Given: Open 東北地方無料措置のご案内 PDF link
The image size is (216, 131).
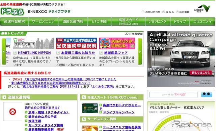Looking at the screenshot, I should coord(51,87).
